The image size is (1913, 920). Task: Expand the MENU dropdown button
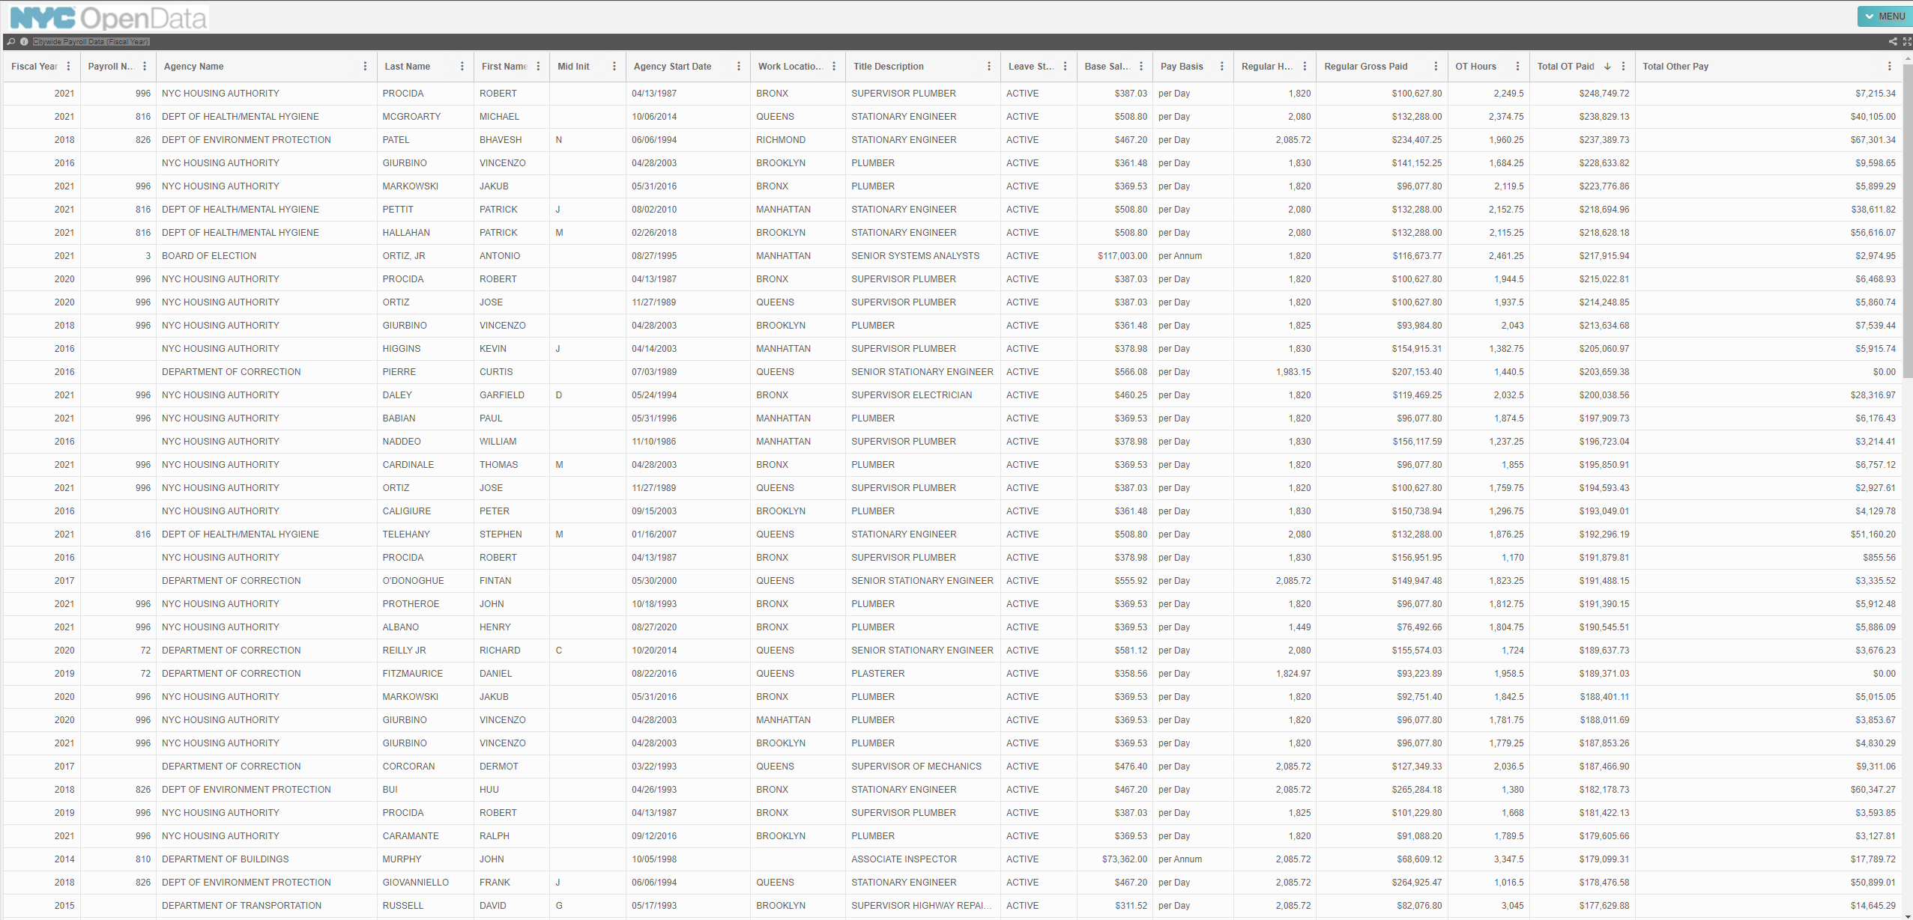pyautogui.click(x=1885, y=16)
